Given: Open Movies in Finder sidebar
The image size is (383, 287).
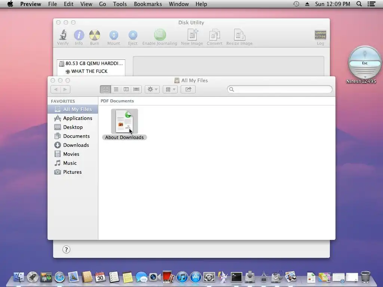Looking at the screenshot, I should [x=73, y=154].
